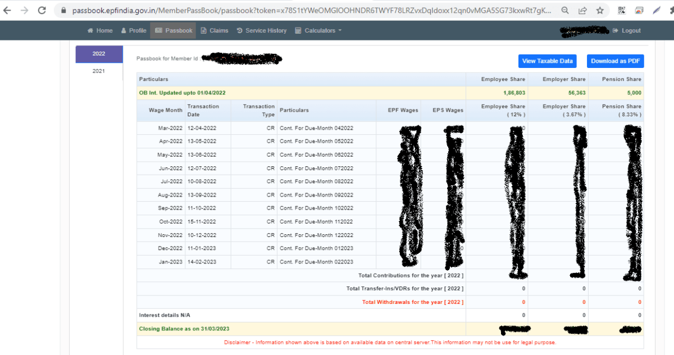Open the Profile page from navbar
This screenshot has width=674, height=355.
click(x=133, y=30)
